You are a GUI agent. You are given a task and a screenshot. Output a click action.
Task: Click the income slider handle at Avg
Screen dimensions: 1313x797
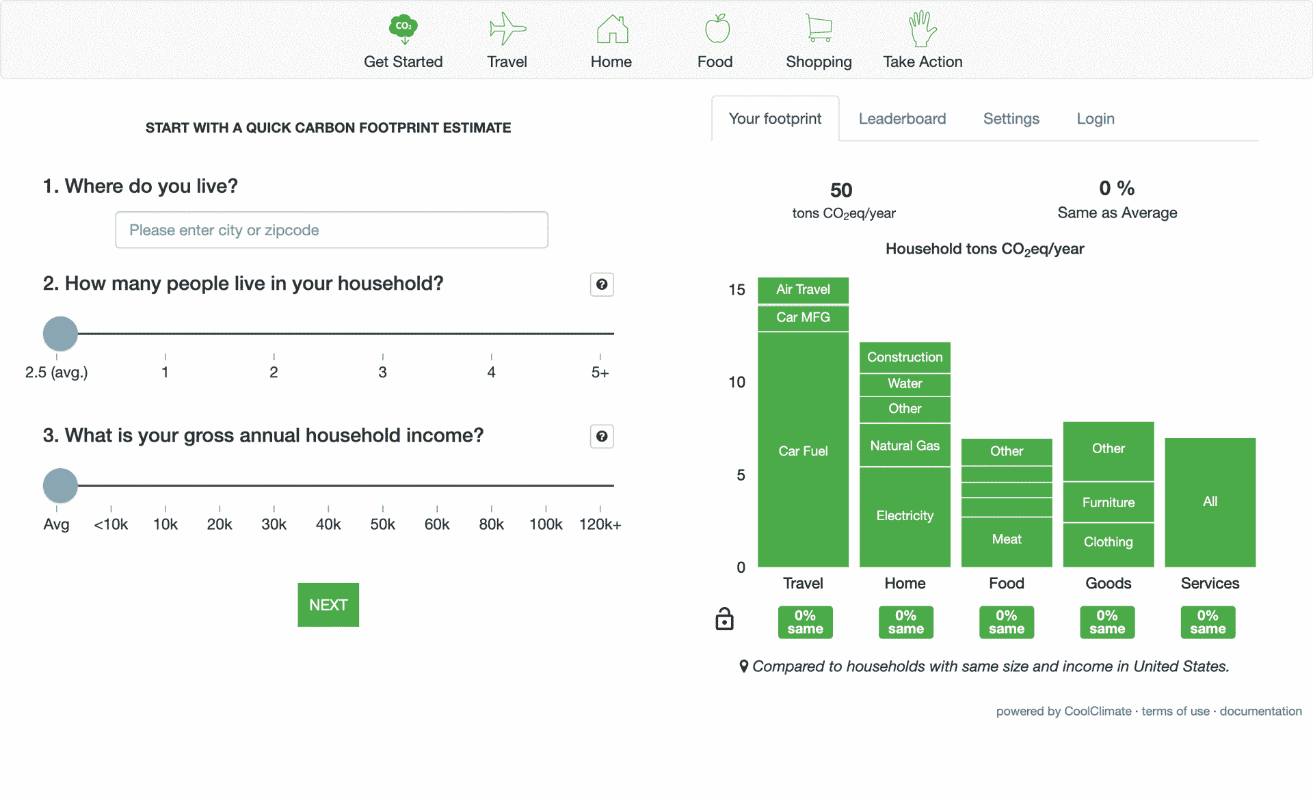tap(60, 485)
